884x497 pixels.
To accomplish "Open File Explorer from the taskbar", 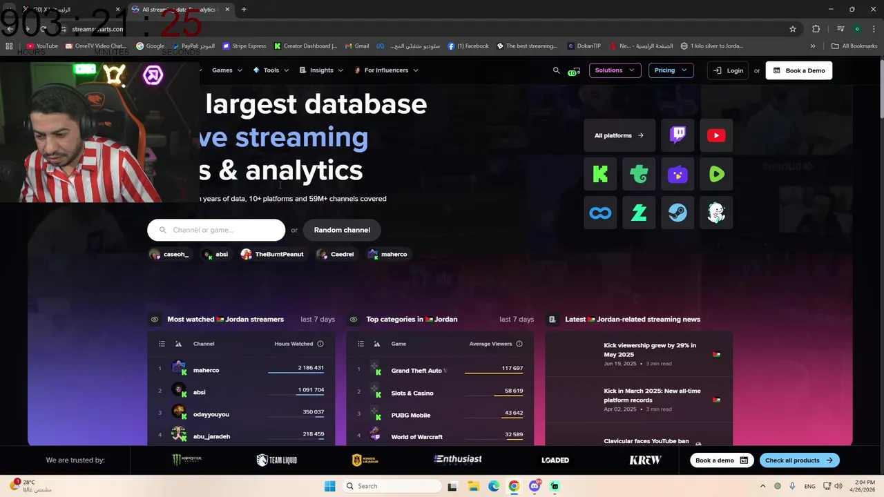I will pos(473,486).
